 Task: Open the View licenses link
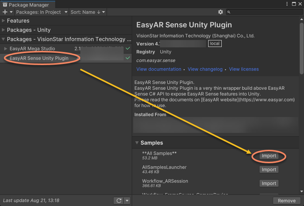(244, 69)
